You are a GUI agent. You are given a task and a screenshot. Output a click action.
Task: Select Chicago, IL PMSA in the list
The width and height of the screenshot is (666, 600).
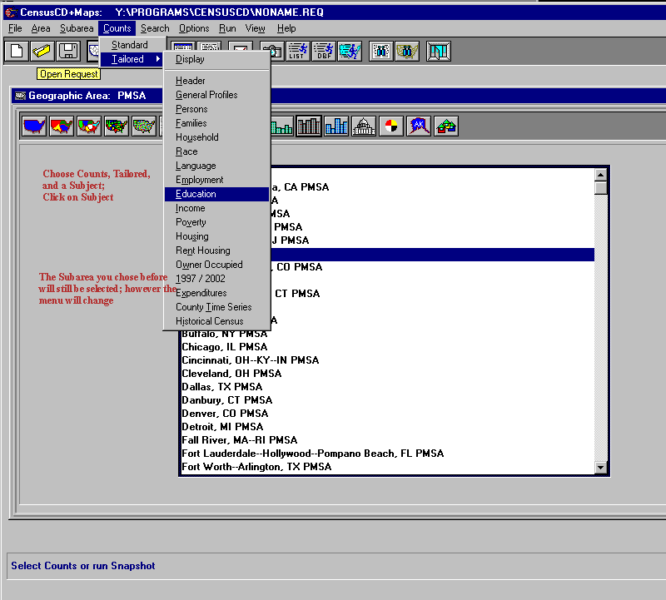coord(224,347)
